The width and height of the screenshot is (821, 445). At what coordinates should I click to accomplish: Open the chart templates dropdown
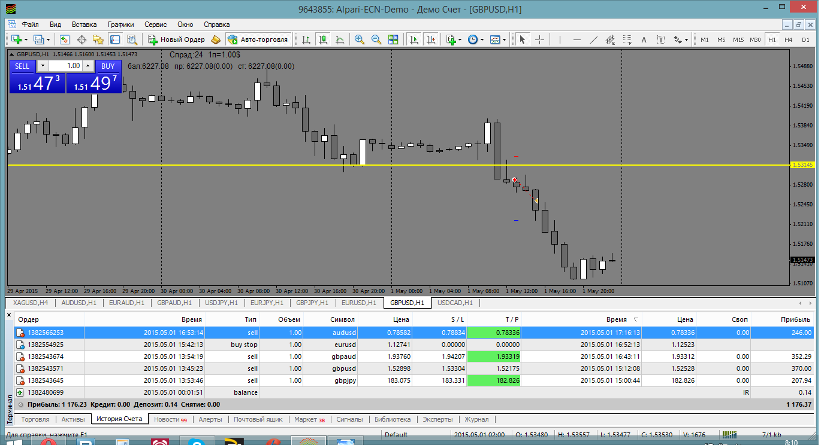[497, 39]
